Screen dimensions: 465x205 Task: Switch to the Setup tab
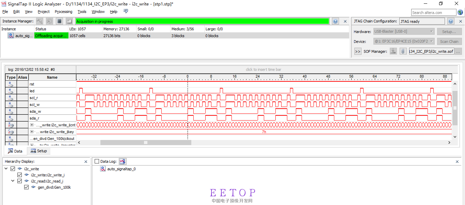38,151
